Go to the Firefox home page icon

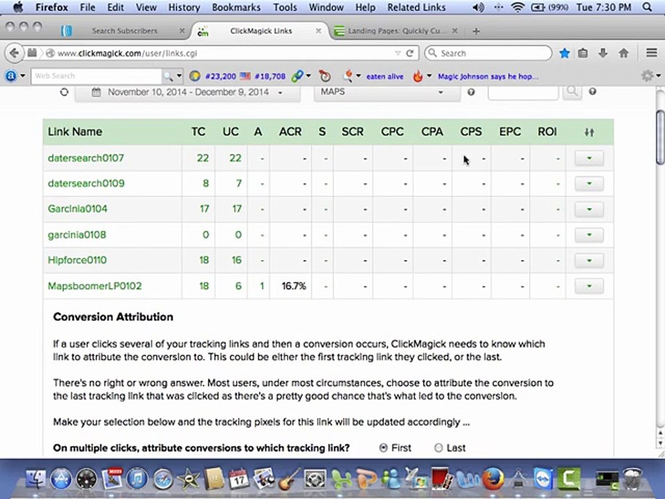click(x=623, y=53)
